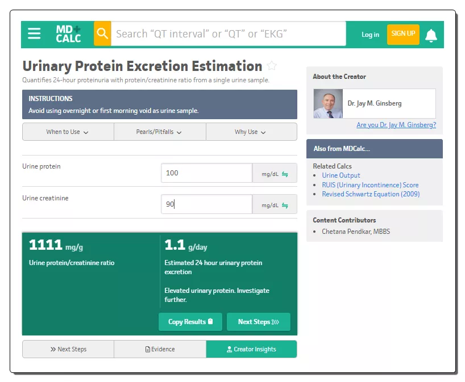Select the 'Content Contributors' heading
This screenshot has height=382, width=465.
tap(344, 220)
